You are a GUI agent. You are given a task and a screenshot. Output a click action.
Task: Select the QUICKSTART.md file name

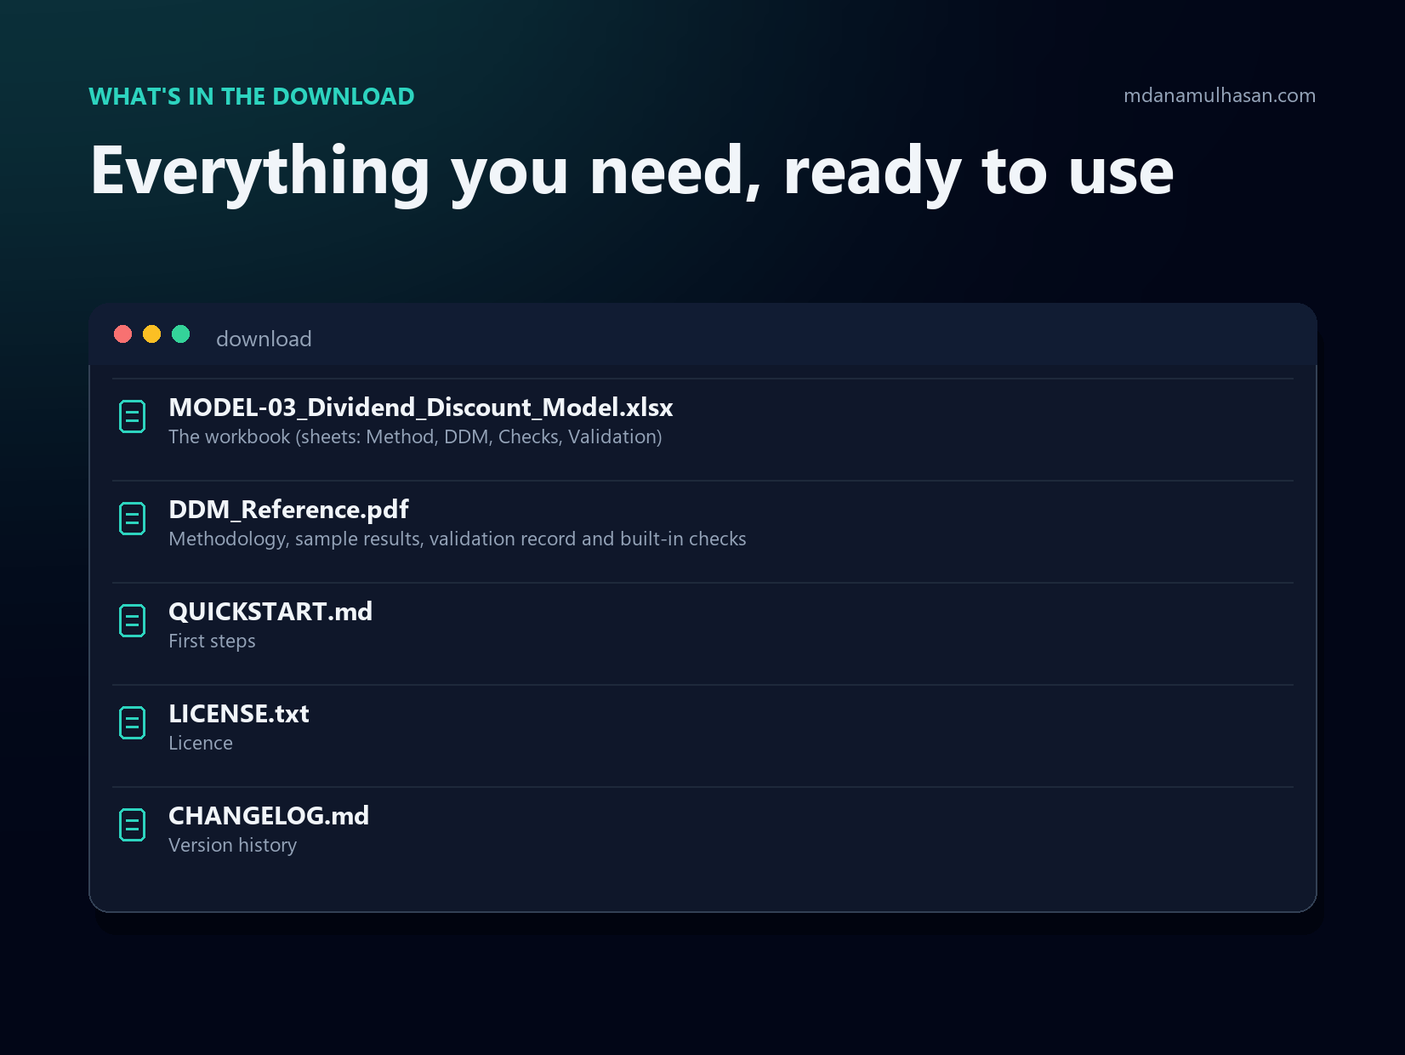[270, 612]
